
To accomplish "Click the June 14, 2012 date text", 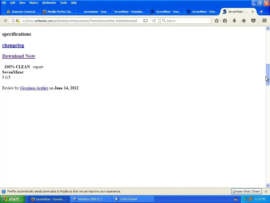I will (66, 88).
